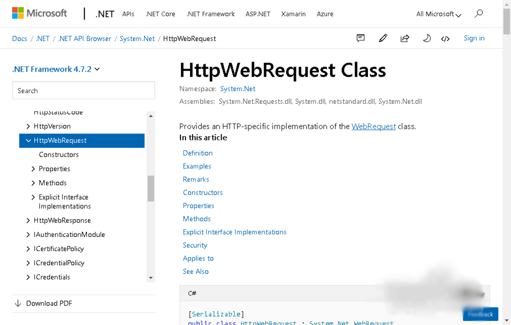Open the .NET Framework 4.7.2 version dropdown
This screenshot has height=325, width=511.
pos(56,69)
